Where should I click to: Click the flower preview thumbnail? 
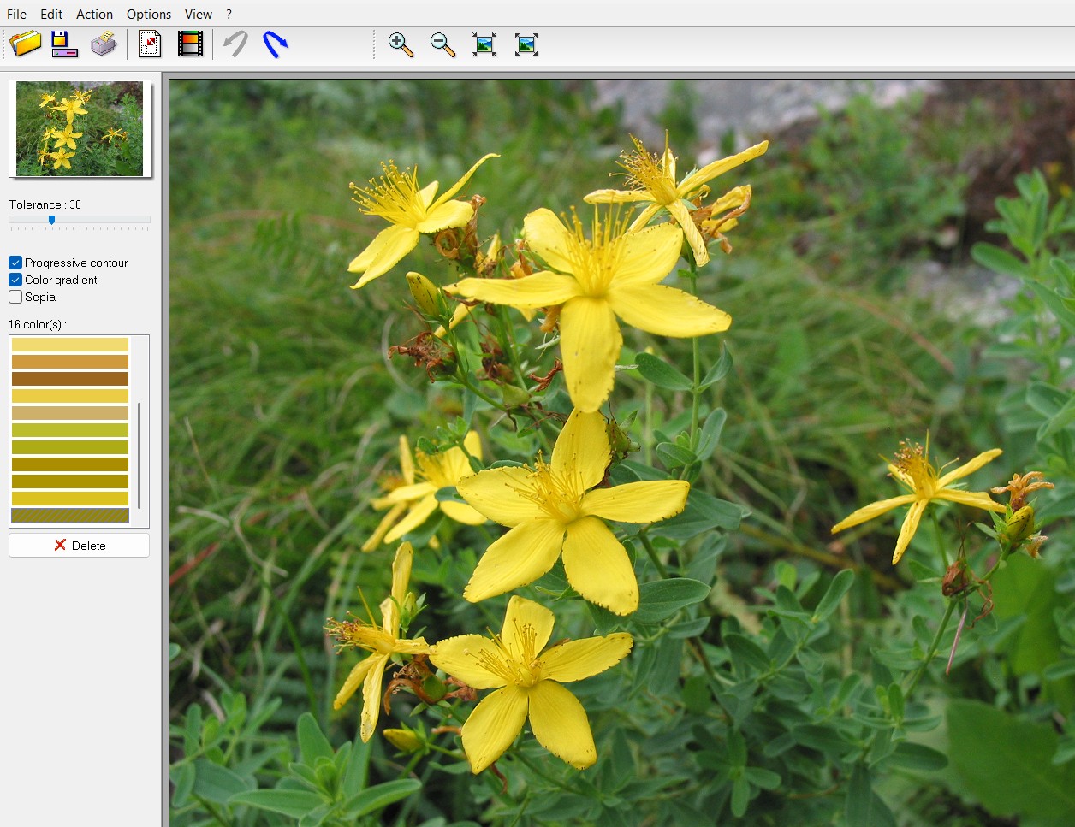tap(80, 129)
